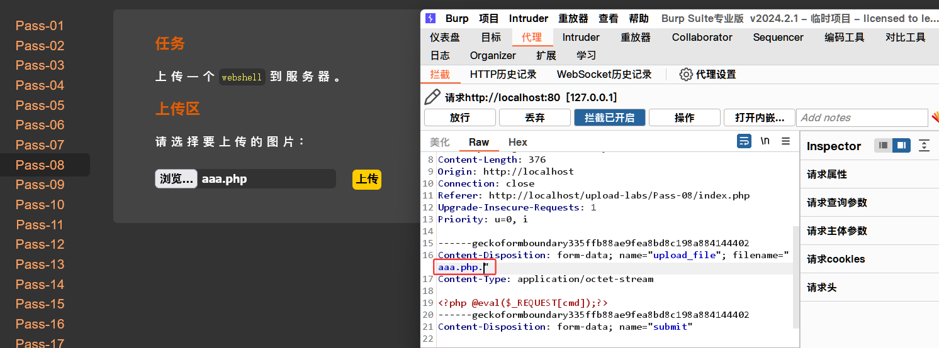The width and height of the screenshot is (939, 348).
Task: Toggle the Intercept is on button (拦截已开启)
Action: click(x=609, y=117)
